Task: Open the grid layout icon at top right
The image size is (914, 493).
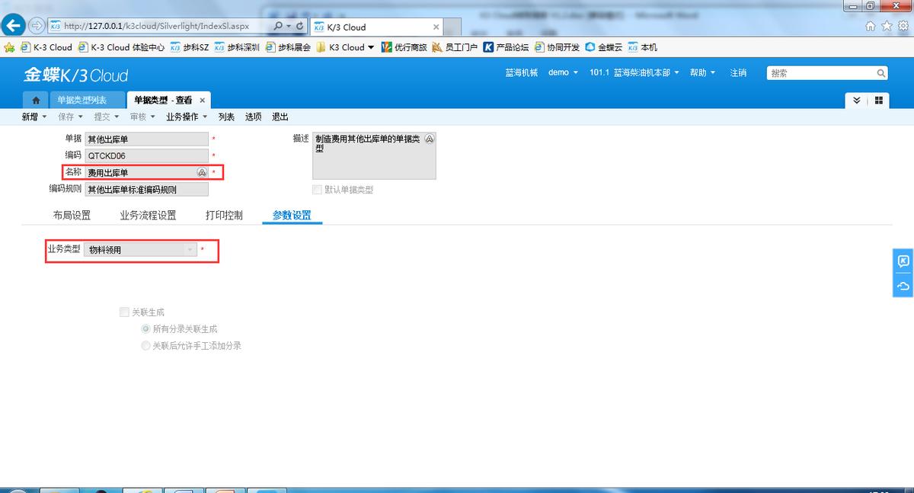Action: pos(880,100)
